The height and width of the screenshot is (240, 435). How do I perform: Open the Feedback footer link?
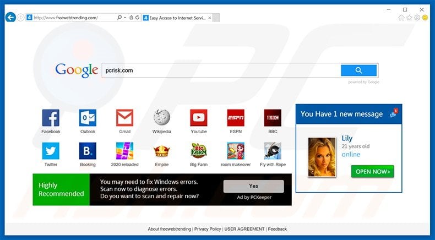pos(278,229)
